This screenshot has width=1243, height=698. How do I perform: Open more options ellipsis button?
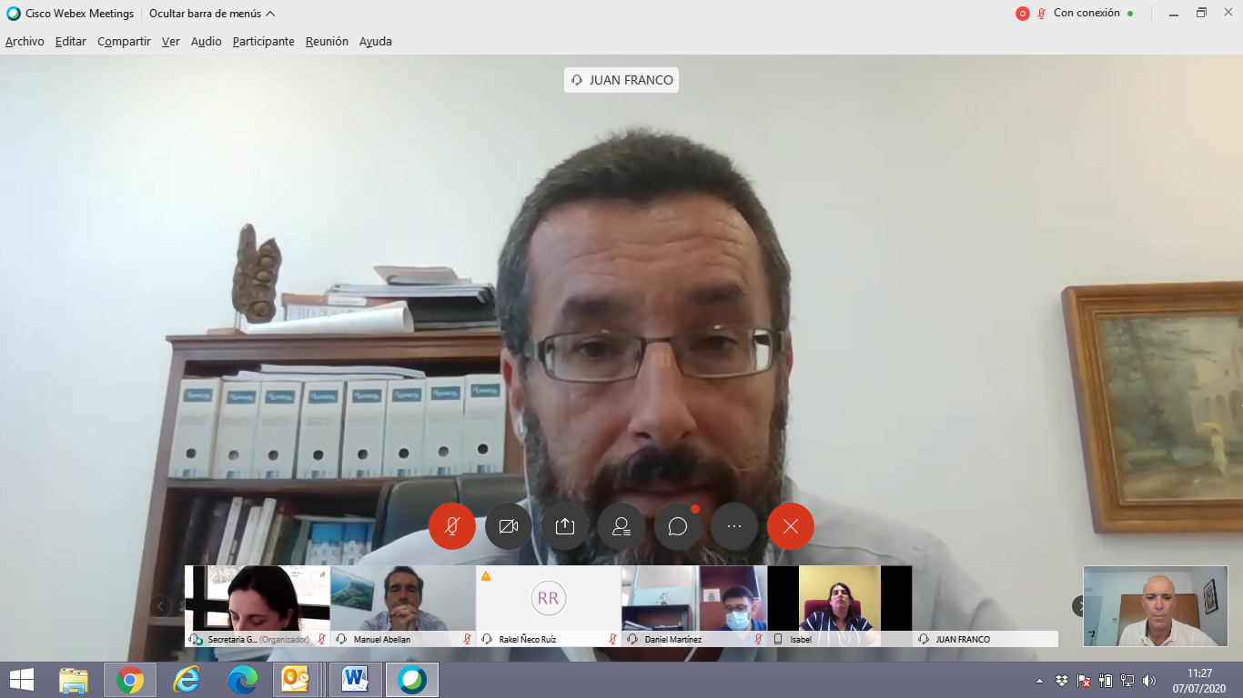tap(734, 526)
